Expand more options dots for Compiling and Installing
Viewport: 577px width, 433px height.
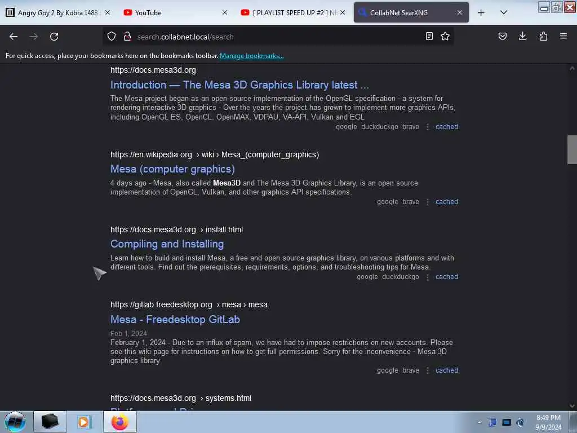click(x=428, y=276)
